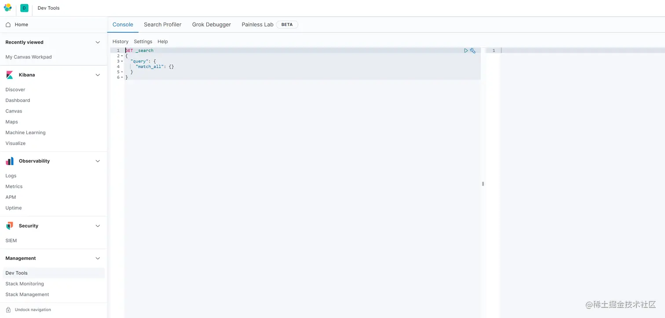Click the editor pane resize handle

pyautogui.click(x=483, y=184)
